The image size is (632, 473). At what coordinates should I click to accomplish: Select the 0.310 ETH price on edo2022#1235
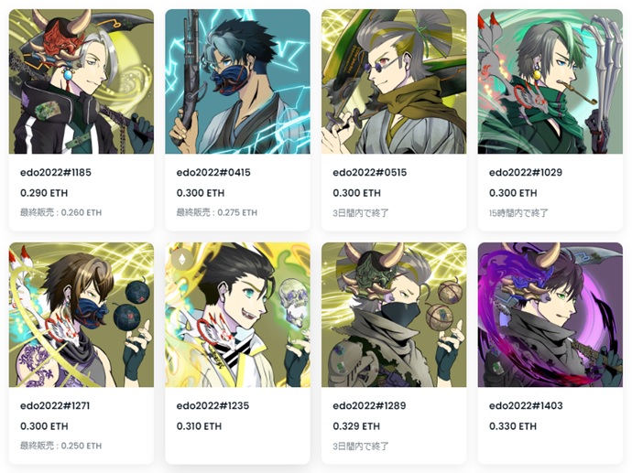tap(199, 426)
